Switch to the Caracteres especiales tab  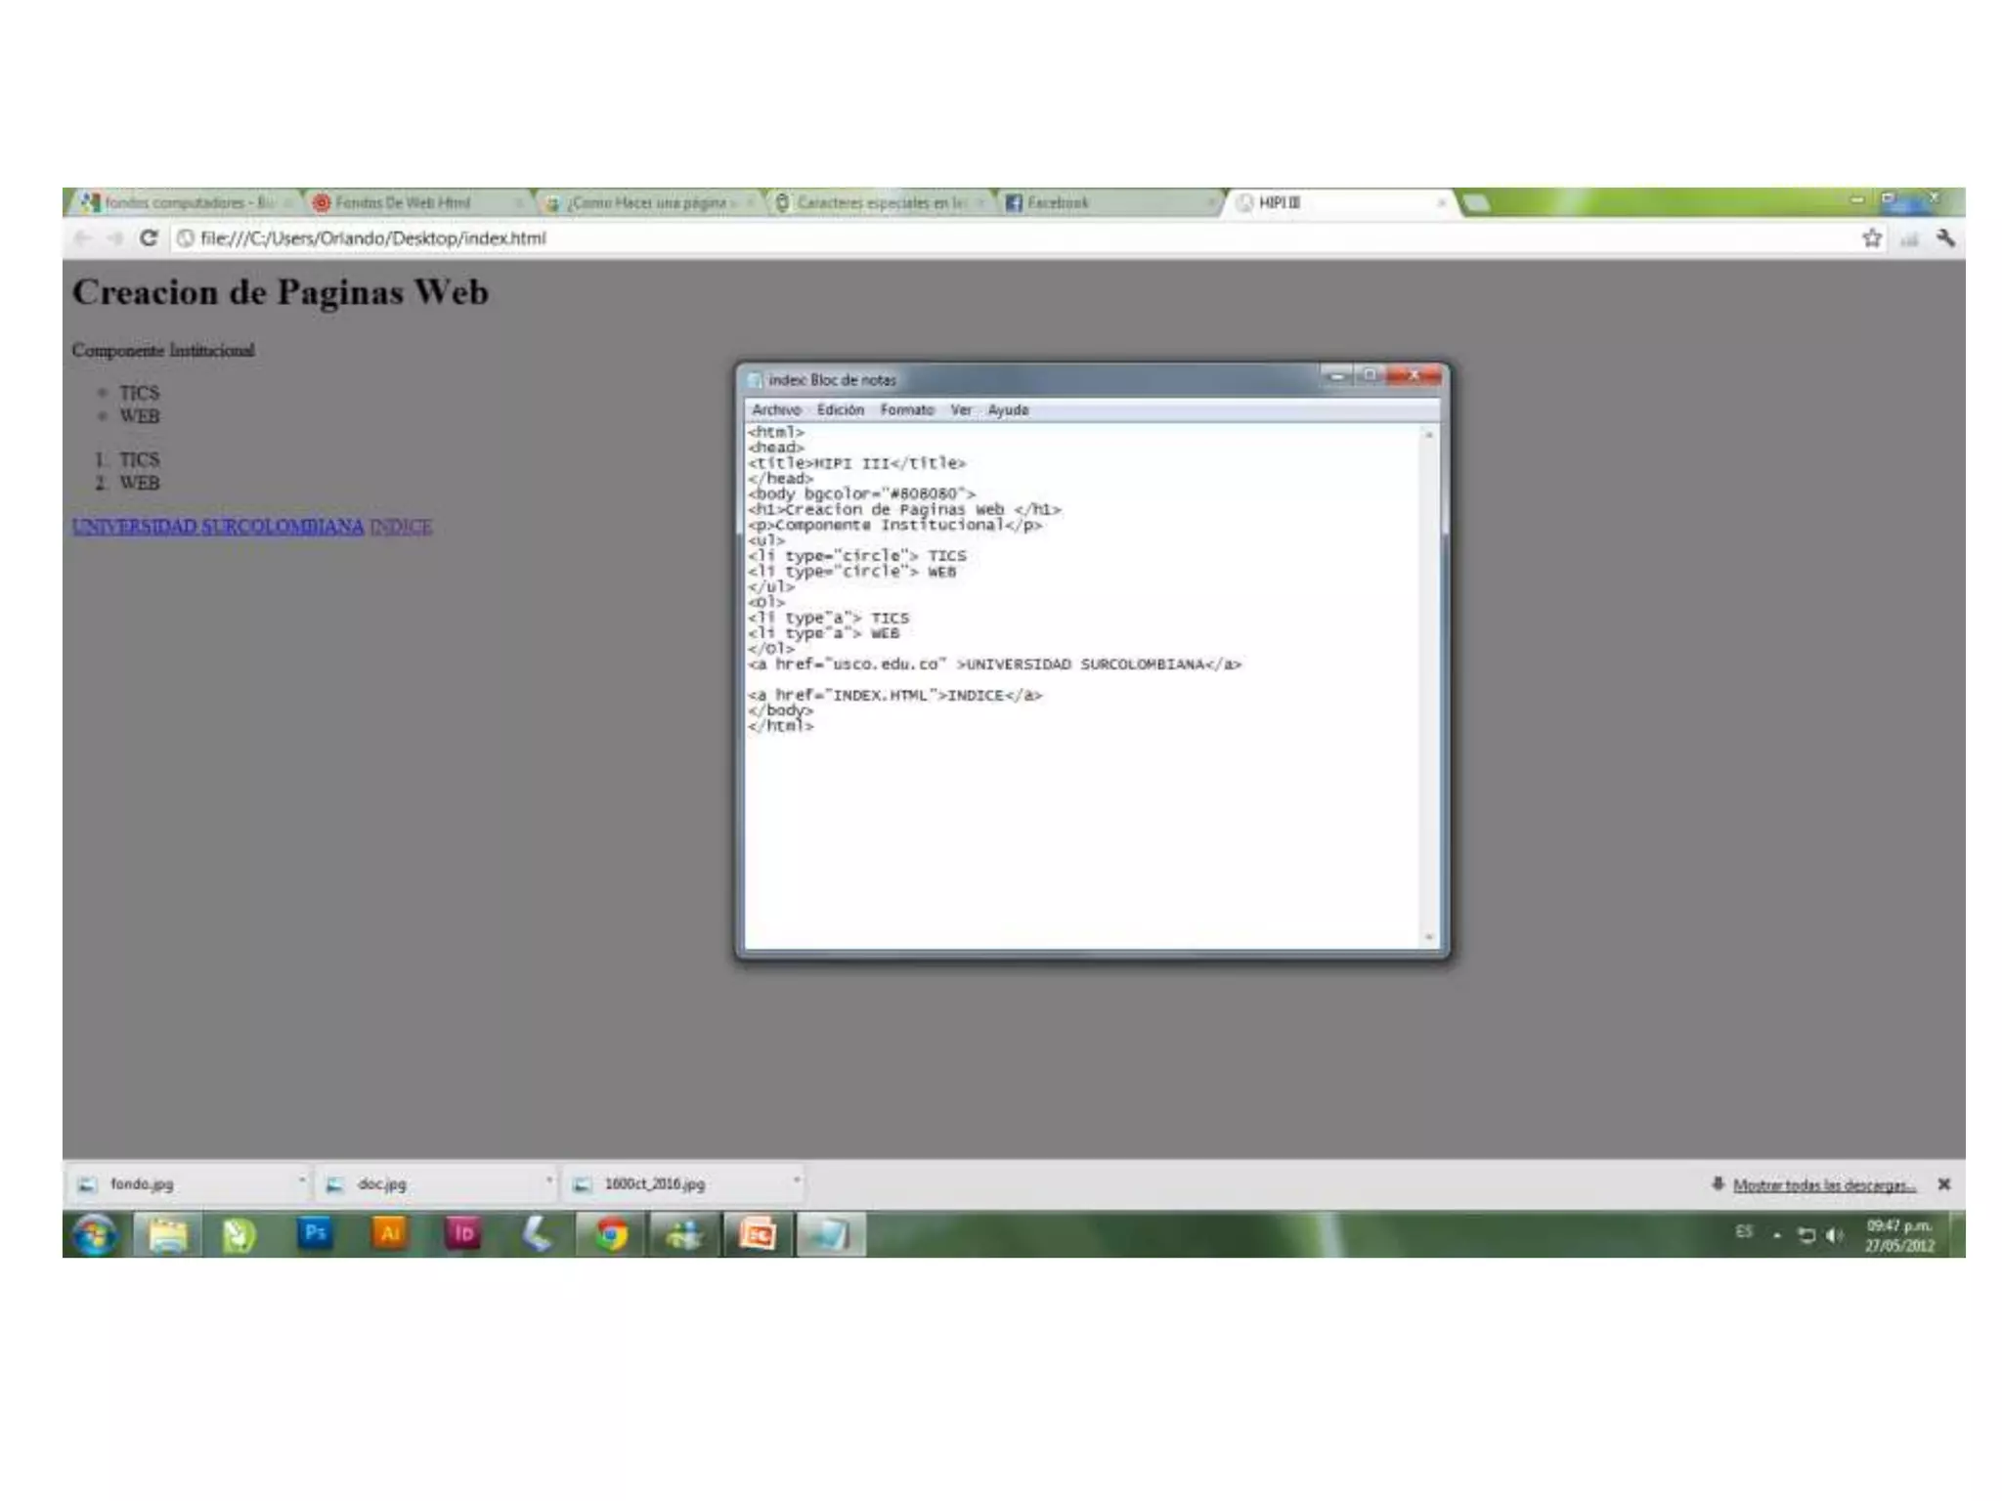[x=878, y=202]
